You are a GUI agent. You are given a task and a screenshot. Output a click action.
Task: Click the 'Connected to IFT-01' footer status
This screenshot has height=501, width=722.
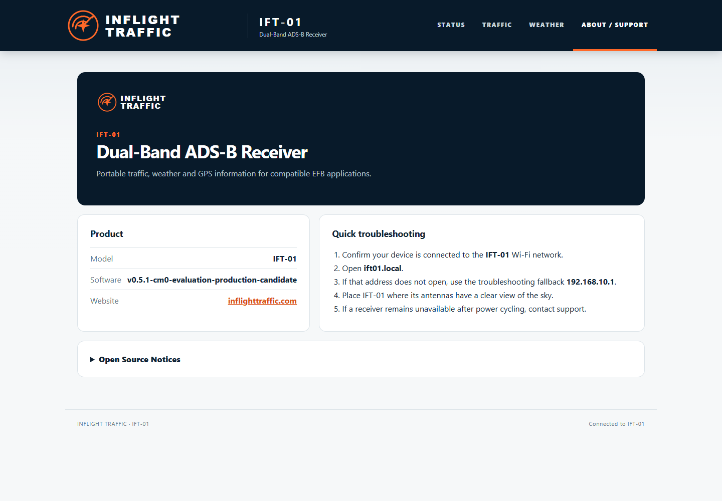617,424
